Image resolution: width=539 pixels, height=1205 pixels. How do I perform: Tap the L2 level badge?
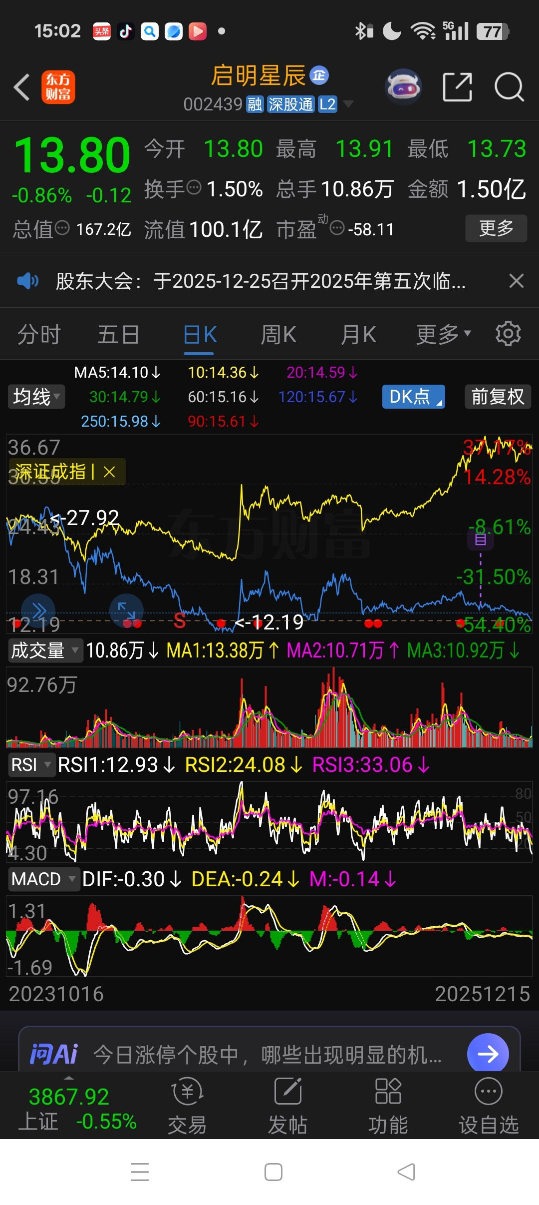(x=327, y=104)
